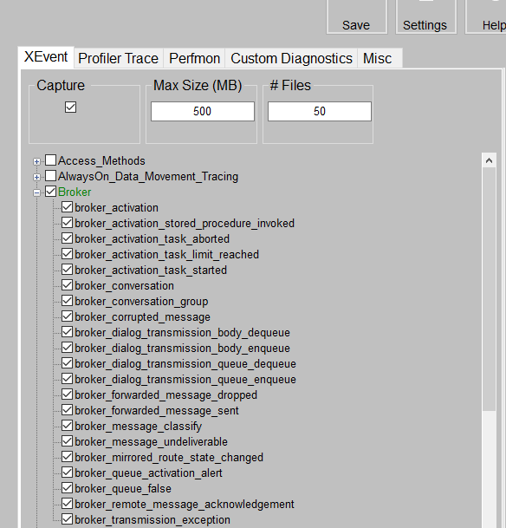Select the Access_Methods label

pyautogui.click(x=101, y=161)
